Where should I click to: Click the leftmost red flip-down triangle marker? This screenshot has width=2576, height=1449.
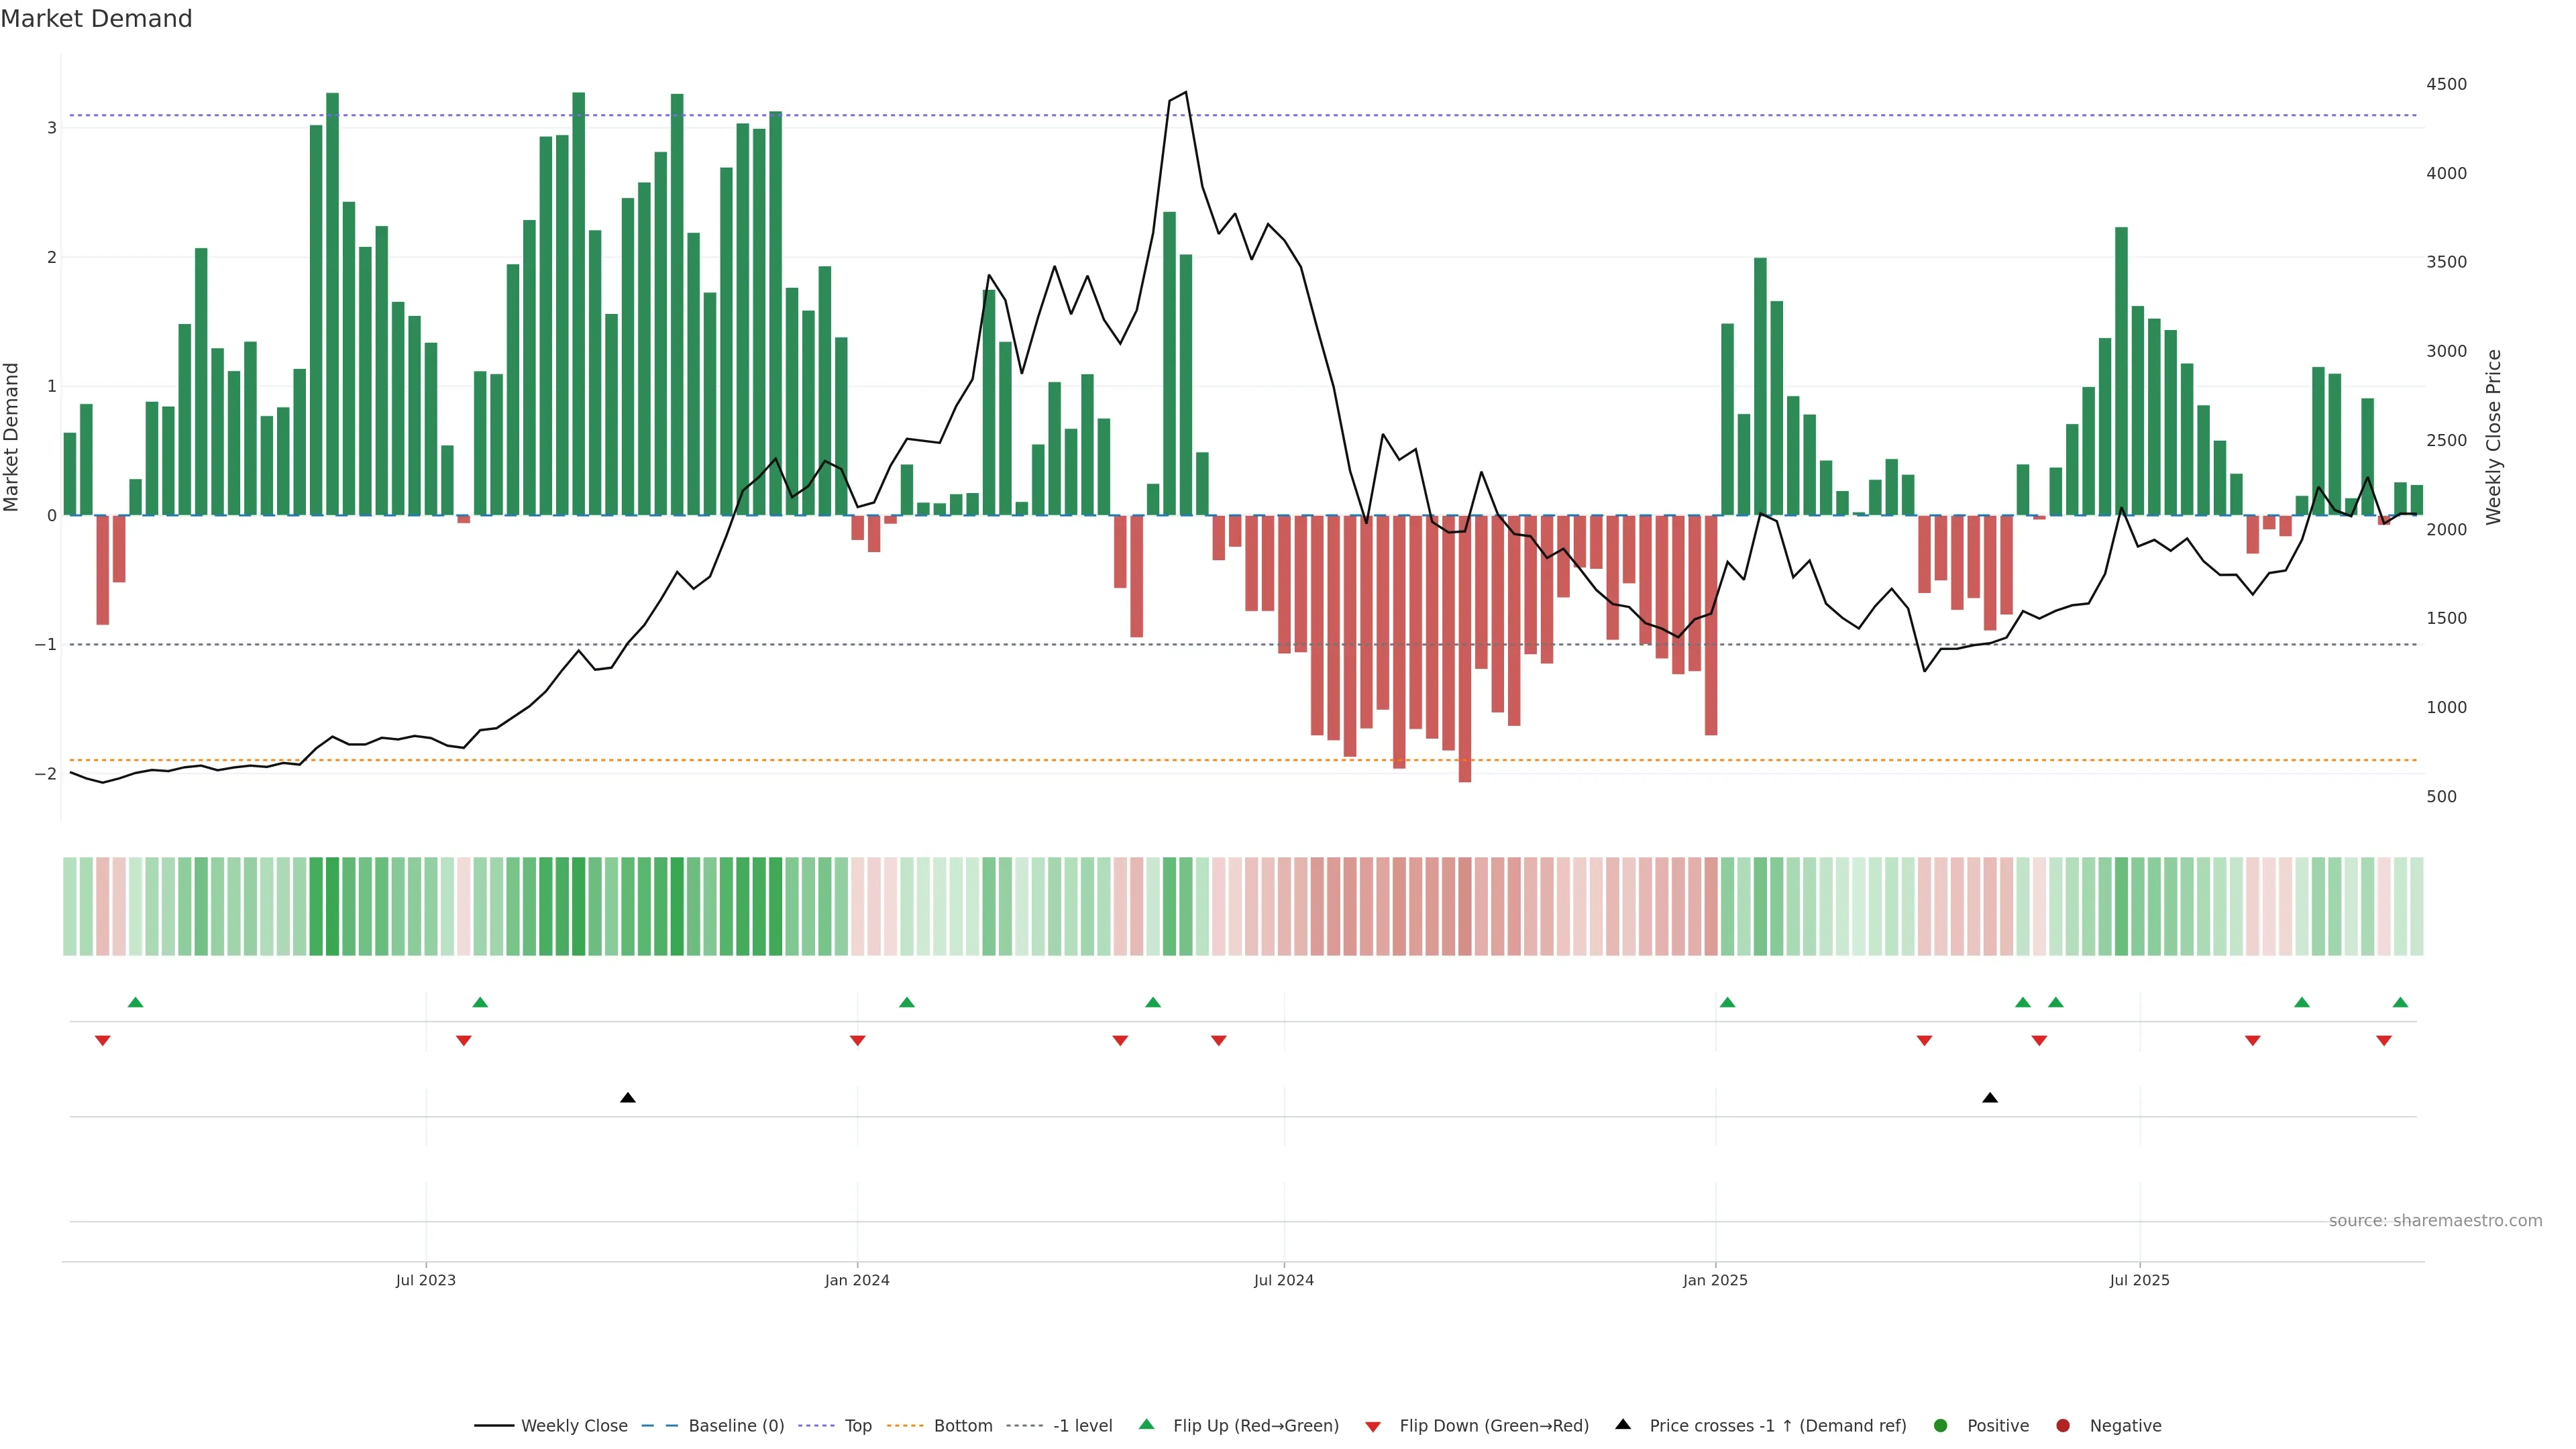[x=102, y=1041]
